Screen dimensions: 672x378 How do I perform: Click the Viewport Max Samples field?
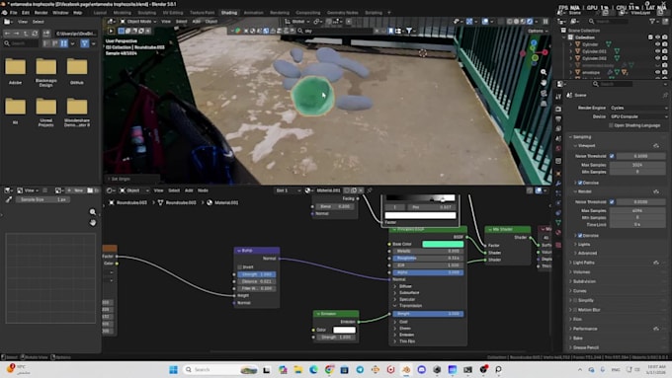[638, 165]
